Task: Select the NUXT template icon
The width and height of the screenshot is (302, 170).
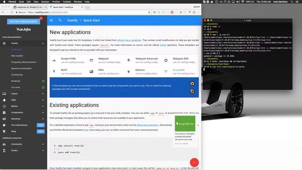Action: click(54, 71)
